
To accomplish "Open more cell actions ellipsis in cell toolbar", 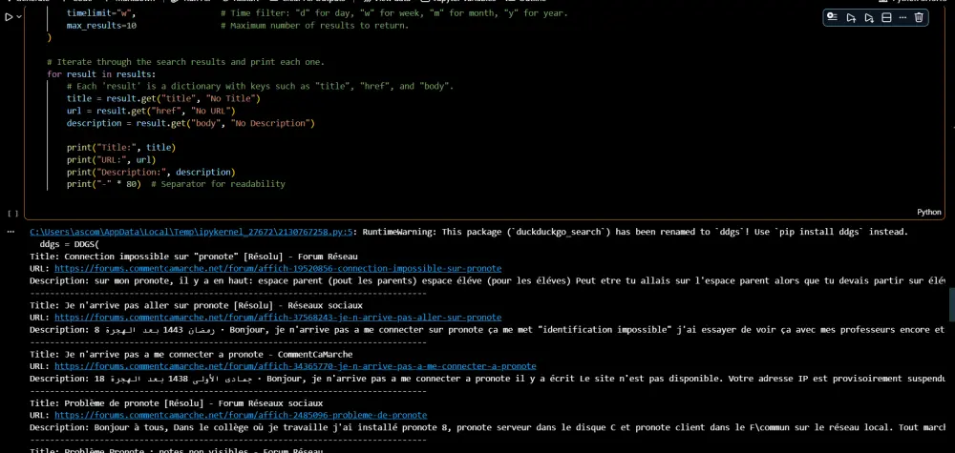I will coord(902,17).
